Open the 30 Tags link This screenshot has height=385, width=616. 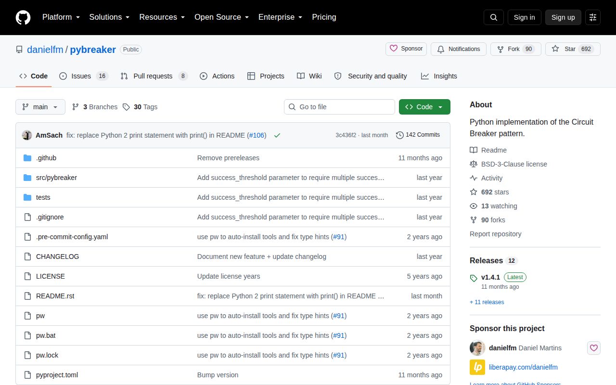click(x=140, y=107)
